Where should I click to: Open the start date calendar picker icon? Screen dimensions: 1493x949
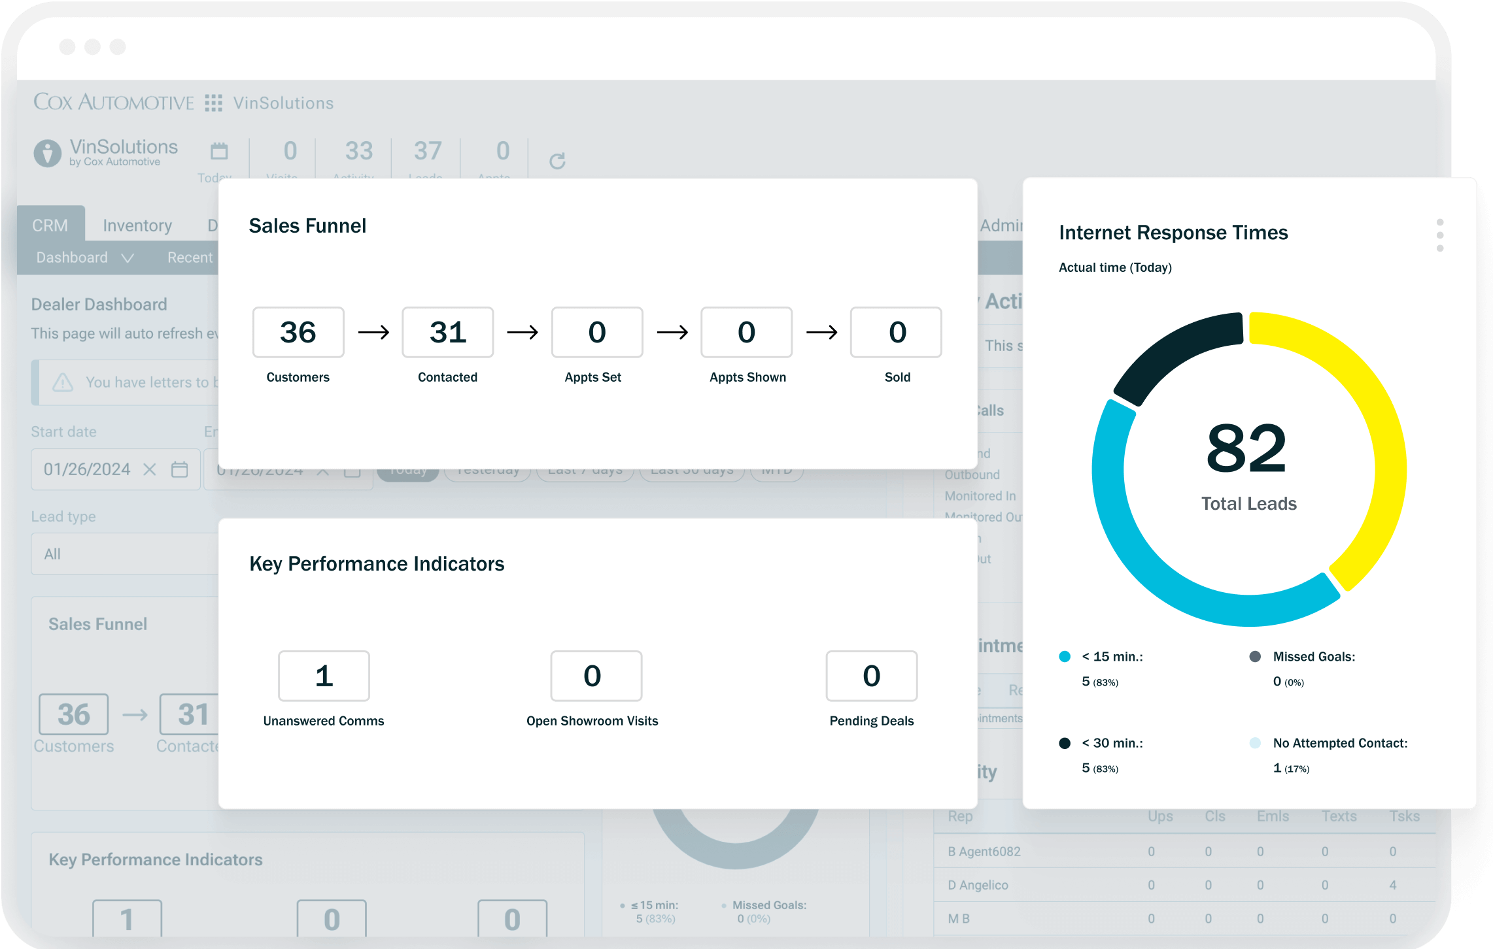click(x=179, y=469)
